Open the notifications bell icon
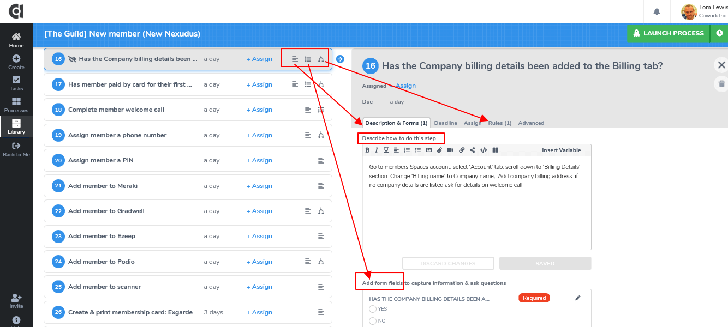Viewport: 728px width, 327px height. click(657, 11)
